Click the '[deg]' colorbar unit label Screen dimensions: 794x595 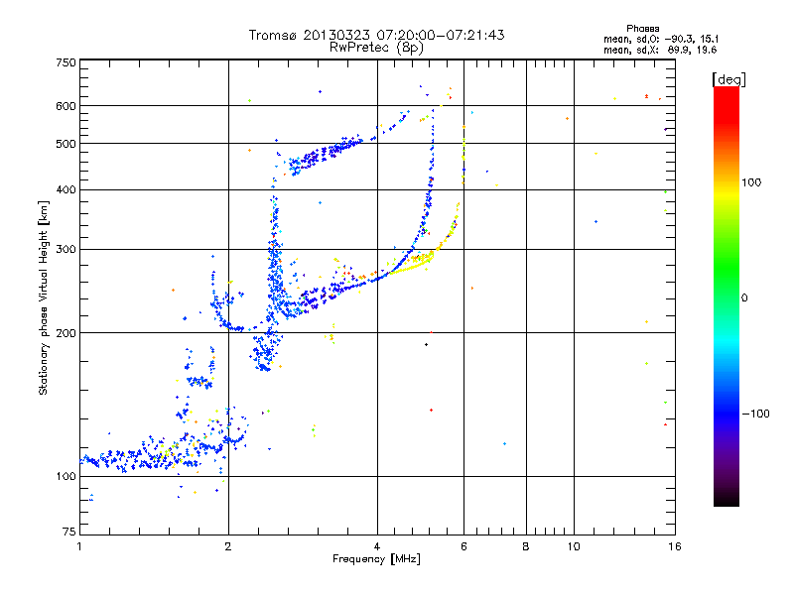coord(728,79)
